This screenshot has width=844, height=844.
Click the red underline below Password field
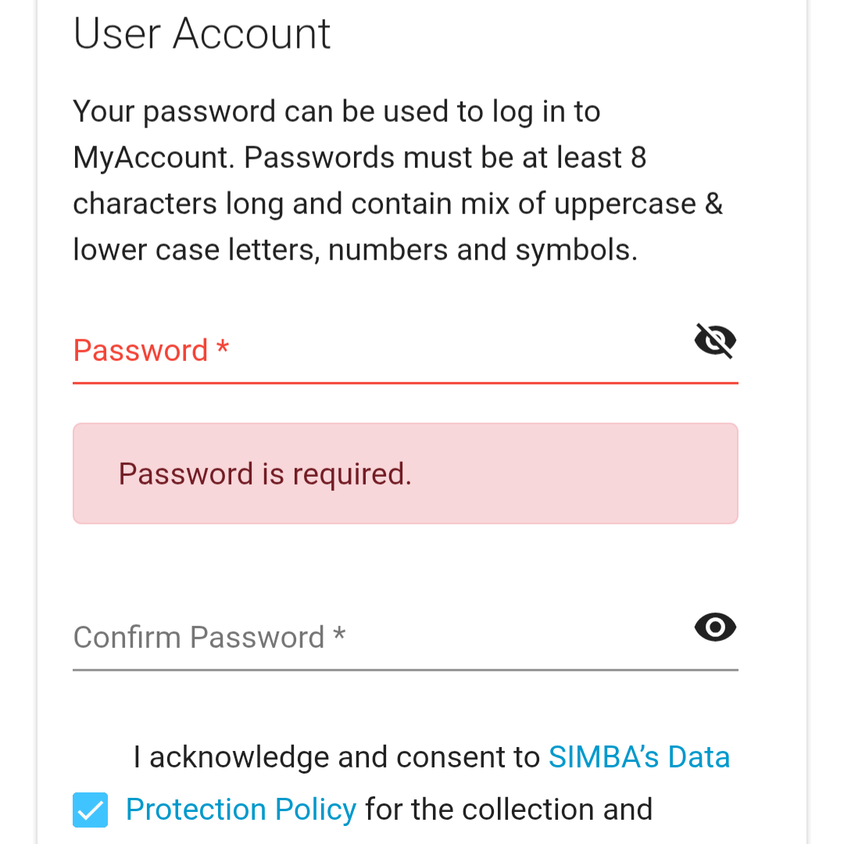coord(405,383)
